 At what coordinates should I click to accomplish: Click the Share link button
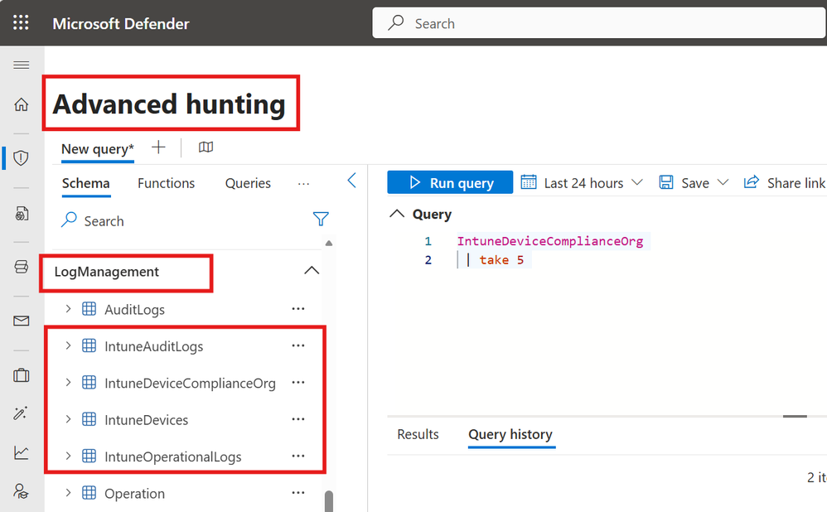(784, 183)
